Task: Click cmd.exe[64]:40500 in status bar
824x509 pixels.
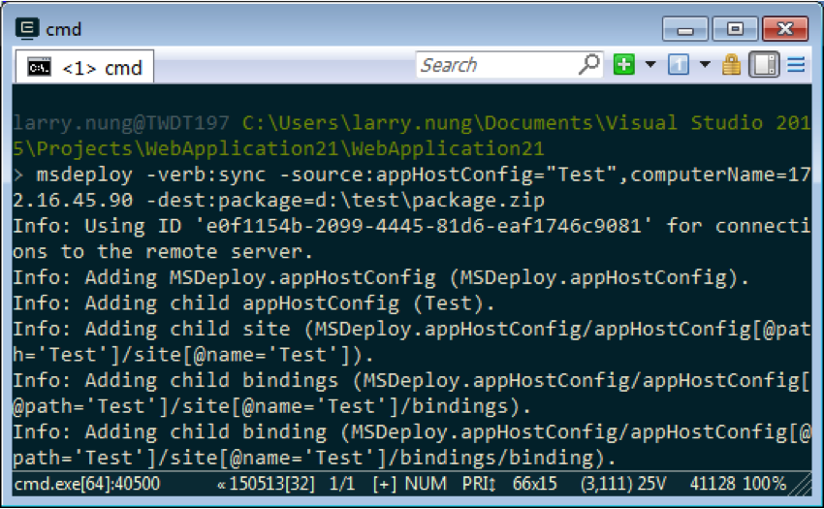Action: [x=86, y=484]
